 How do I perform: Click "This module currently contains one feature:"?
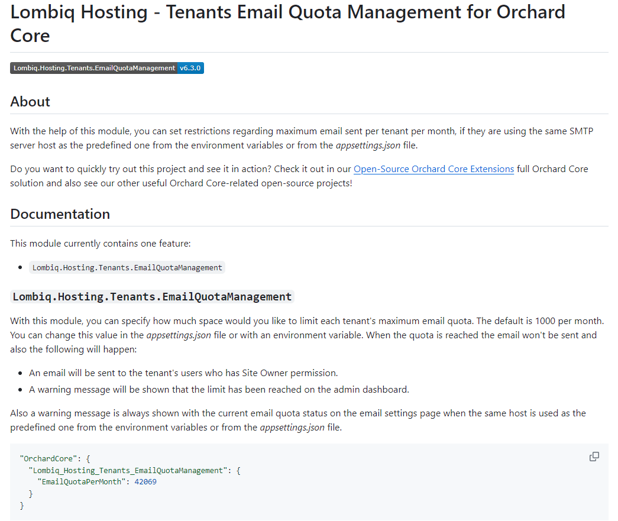pyautogui.click(x=101, y=244)
